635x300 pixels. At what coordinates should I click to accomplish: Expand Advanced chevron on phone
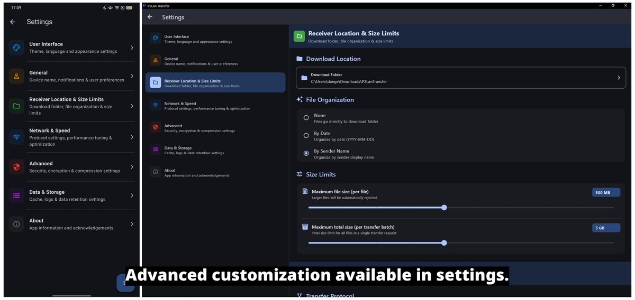pyautogui.click(x=132, y=167)
